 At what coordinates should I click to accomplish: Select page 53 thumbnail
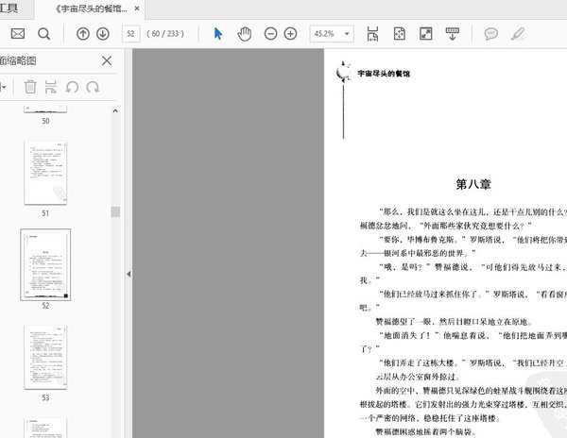(x=45, y=357)
